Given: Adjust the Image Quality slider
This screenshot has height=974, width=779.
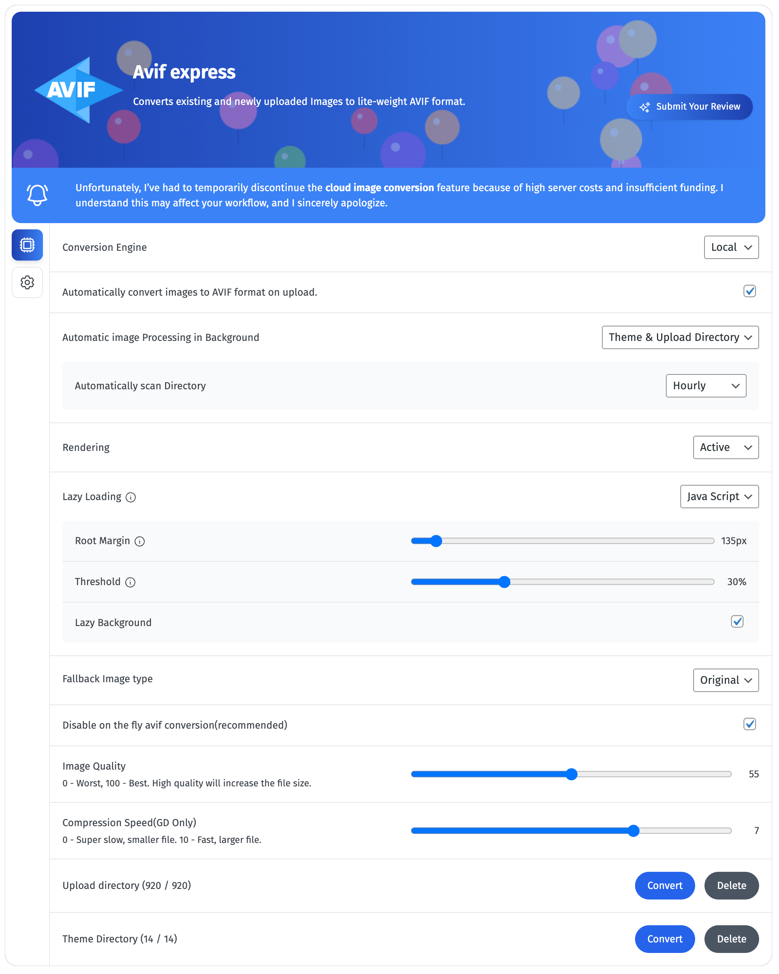Looking at the screenshot, I should pos(572,774).
